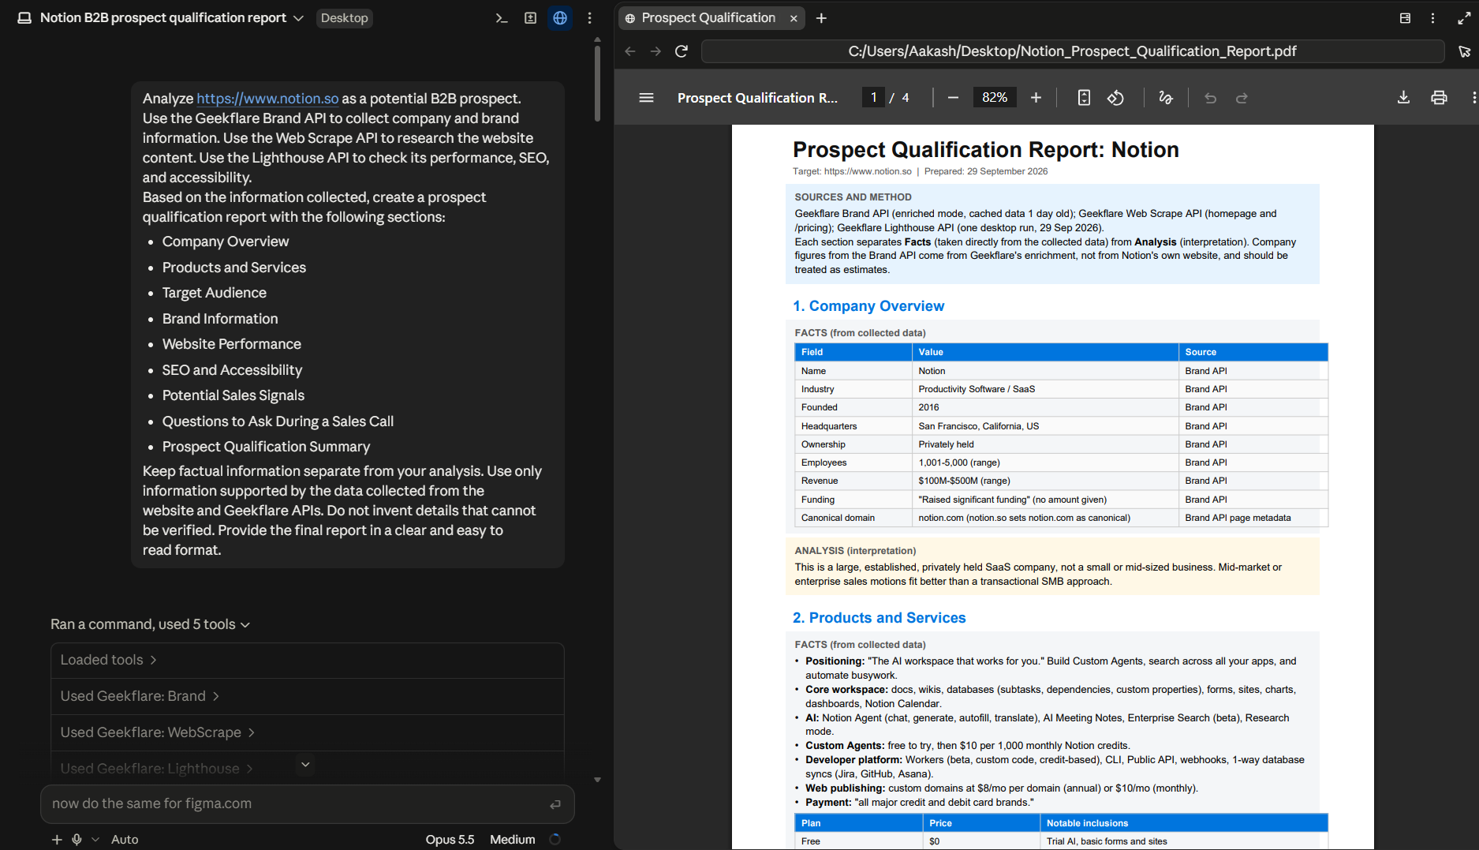Click the Desktop label badge
Screen dimensions: 1479x850
tap(344, 18)
